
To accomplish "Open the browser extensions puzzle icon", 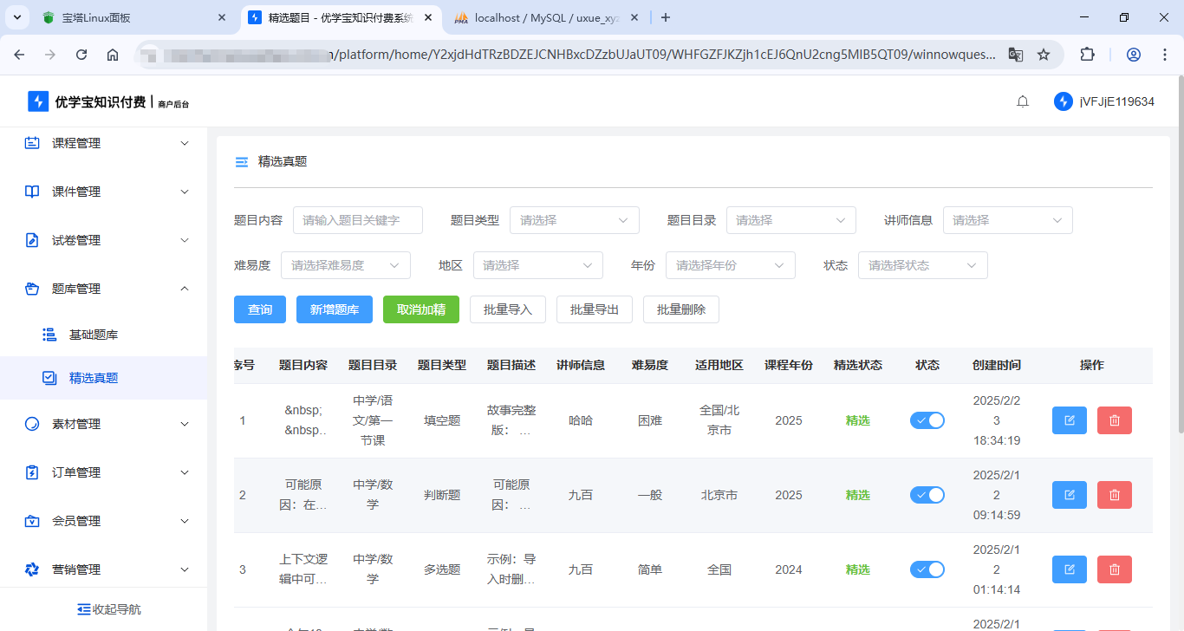I will click(x=1087, y=55).
